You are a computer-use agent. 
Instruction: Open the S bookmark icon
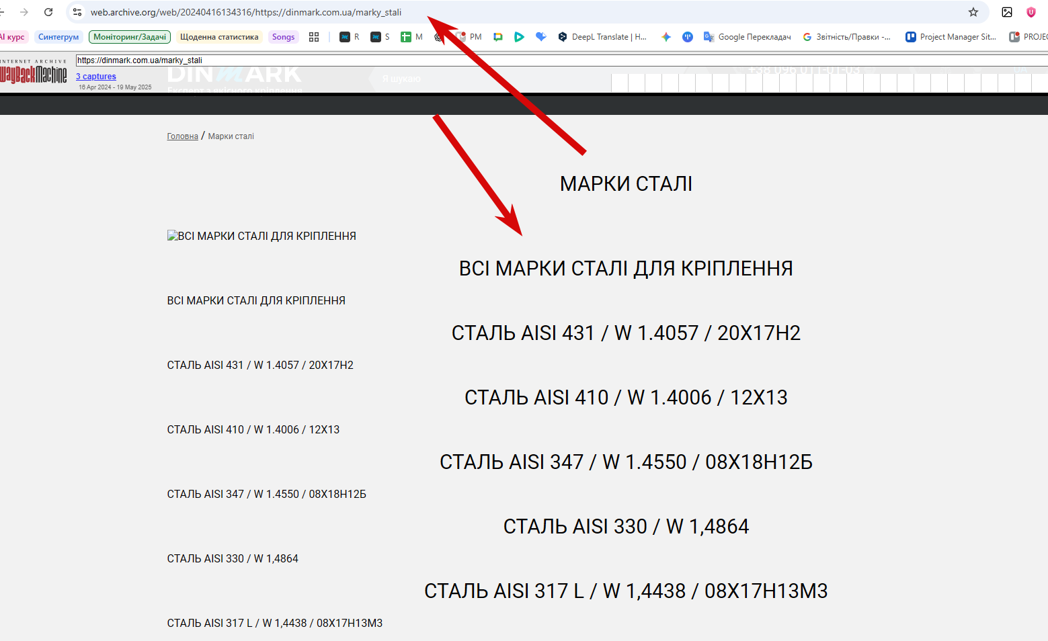tap(380, 37)
